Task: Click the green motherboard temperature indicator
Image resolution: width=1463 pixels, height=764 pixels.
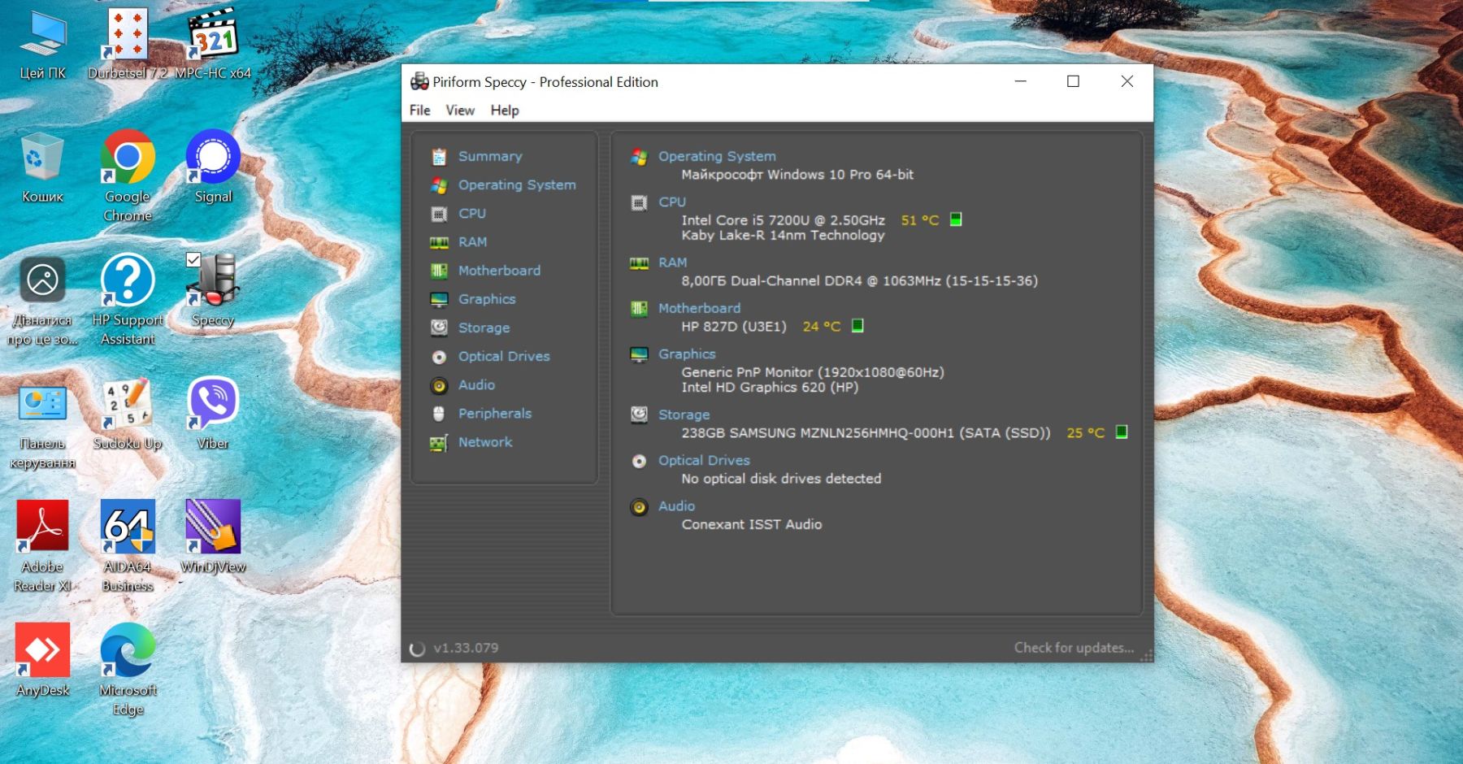Action: click(857, 326)
